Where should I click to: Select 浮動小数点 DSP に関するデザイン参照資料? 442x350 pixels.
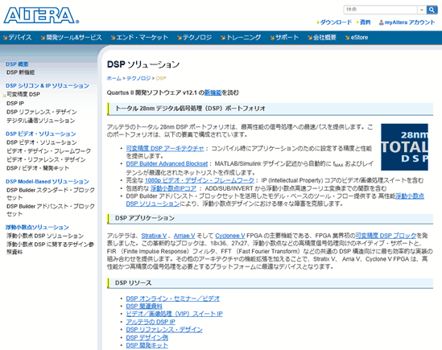50,248
